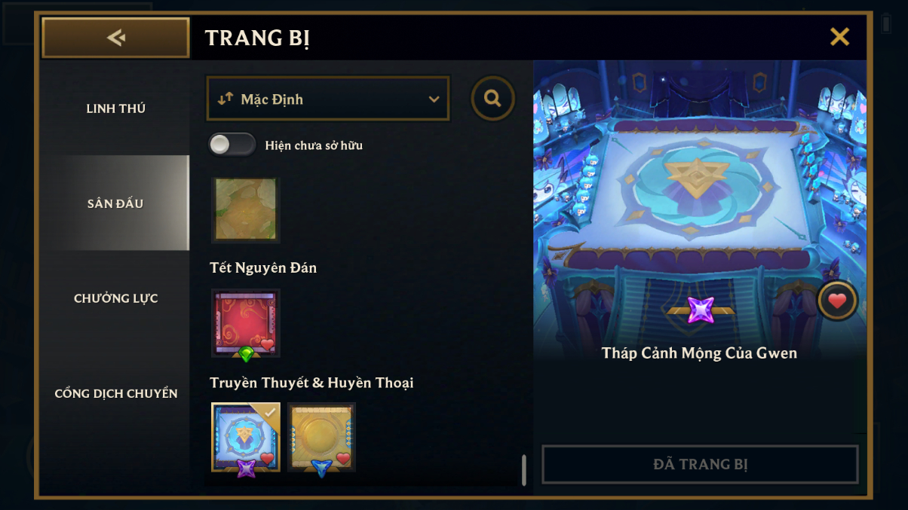Open the arena search magnifier
908x510 pixels.
click(493, 99)
